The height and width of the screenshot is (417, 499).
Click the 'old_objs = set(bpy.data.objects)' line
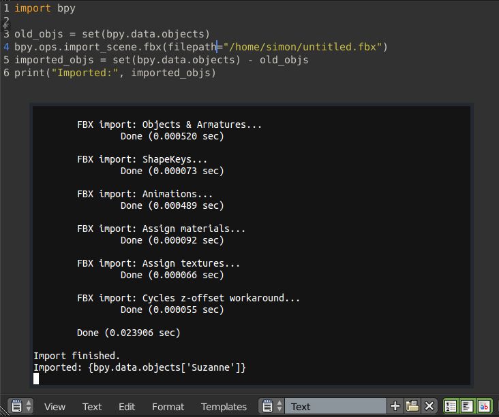coord(112,34)
